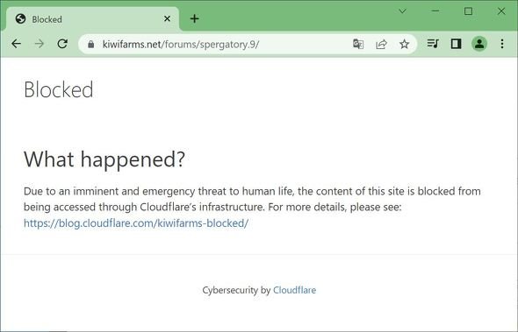Toggle the browser side panel
The width and height of the screenshot is (518, 332).
(x=457, y=44)
